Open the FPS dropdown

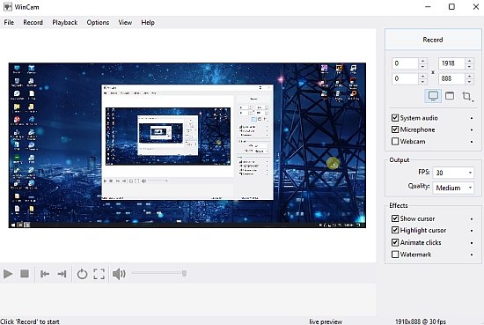[x=453, y=173]
